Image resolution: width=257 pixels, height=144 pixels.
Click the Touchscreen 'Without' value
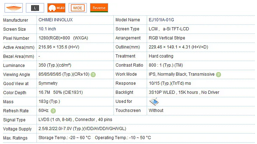coord(156,111)
